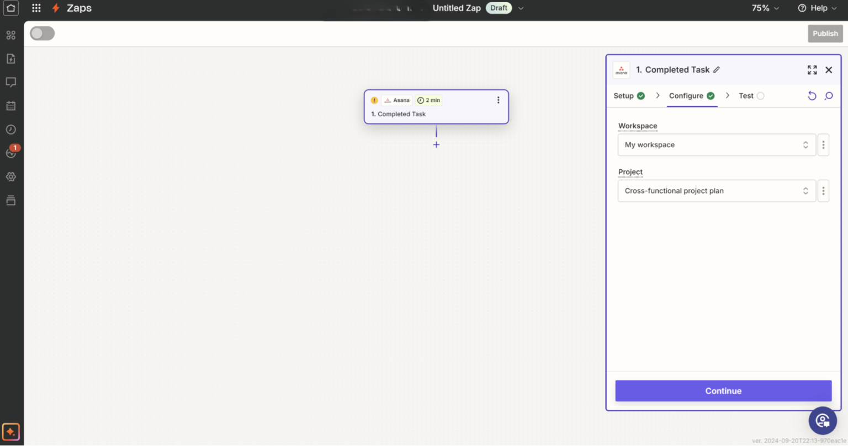Add a step with the plus connector

tap(436, 144)
